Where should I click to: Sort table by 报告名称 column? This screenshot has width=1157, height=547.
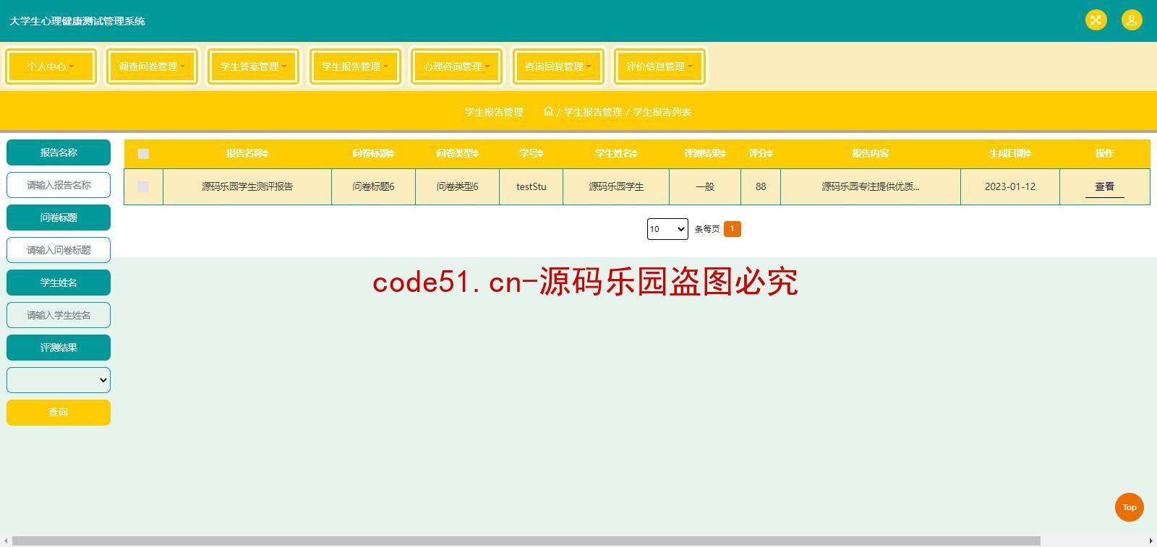(247, 153)
